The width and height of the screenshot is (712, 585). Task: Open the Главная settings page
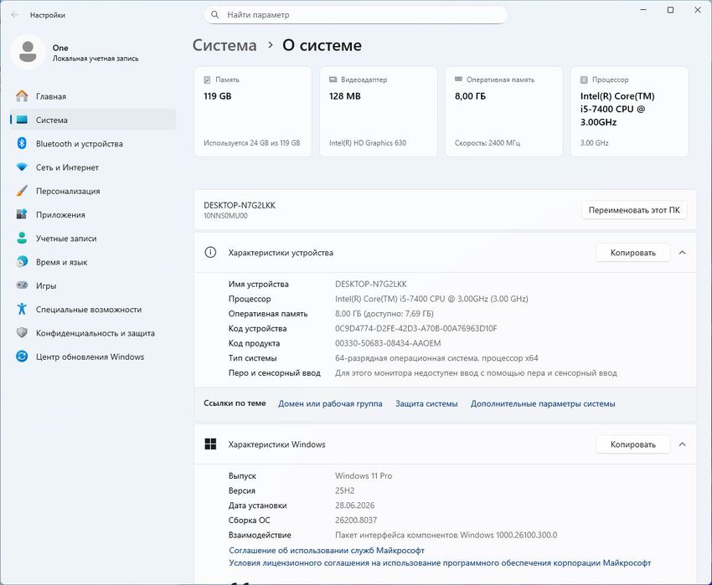pyautogui.click(x=93, y=96)
